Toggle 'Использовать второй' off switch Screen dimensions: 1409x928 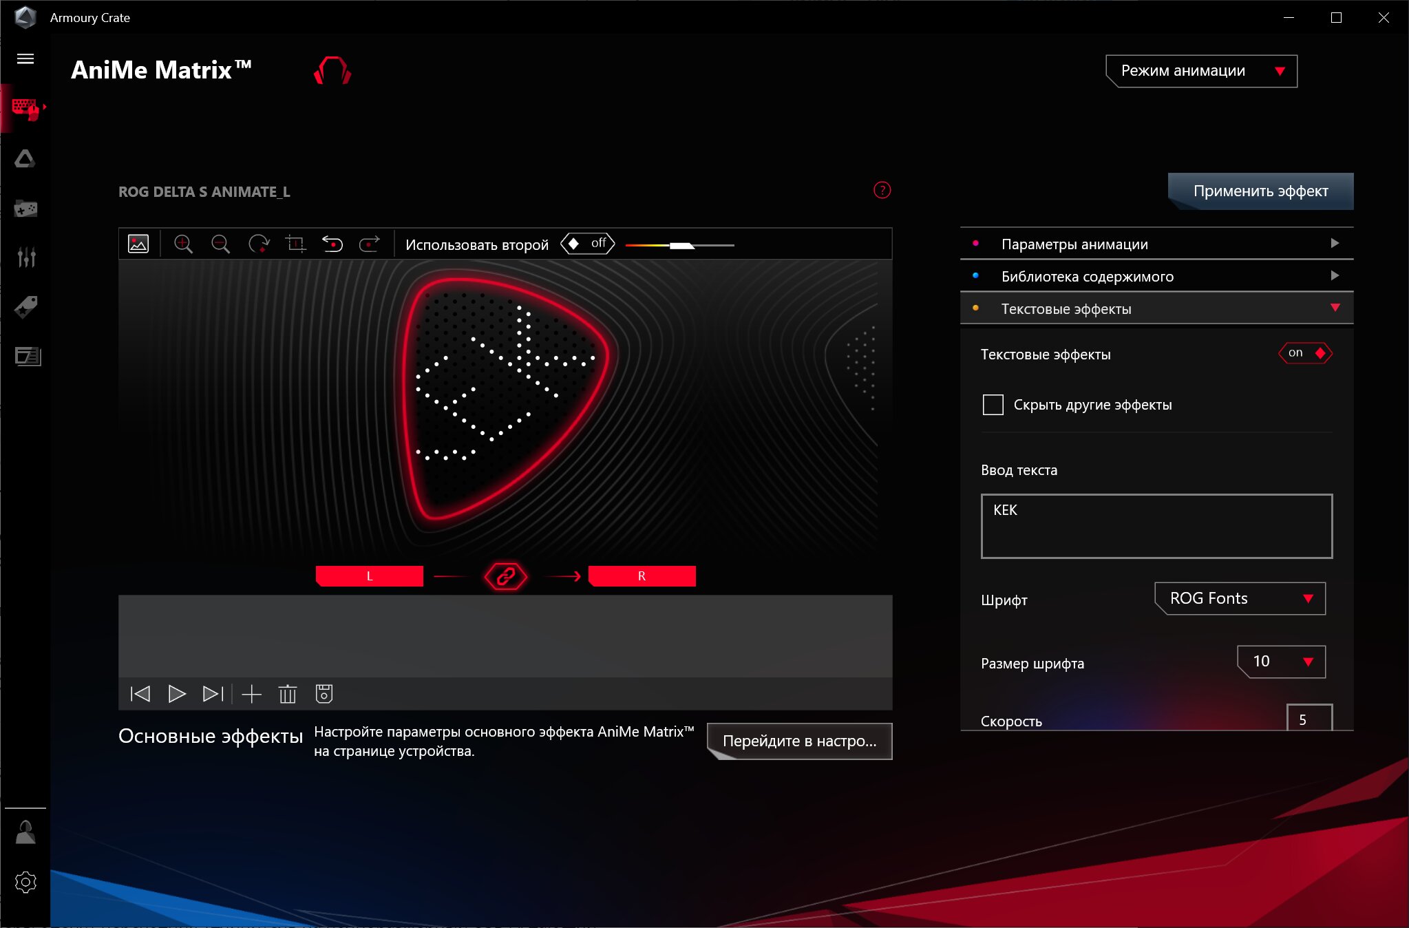click(x=587, y=244)
